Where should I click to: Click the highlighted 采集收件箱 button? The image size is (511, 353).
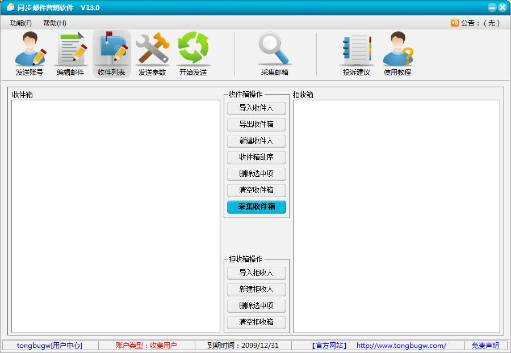click(256, 207)
